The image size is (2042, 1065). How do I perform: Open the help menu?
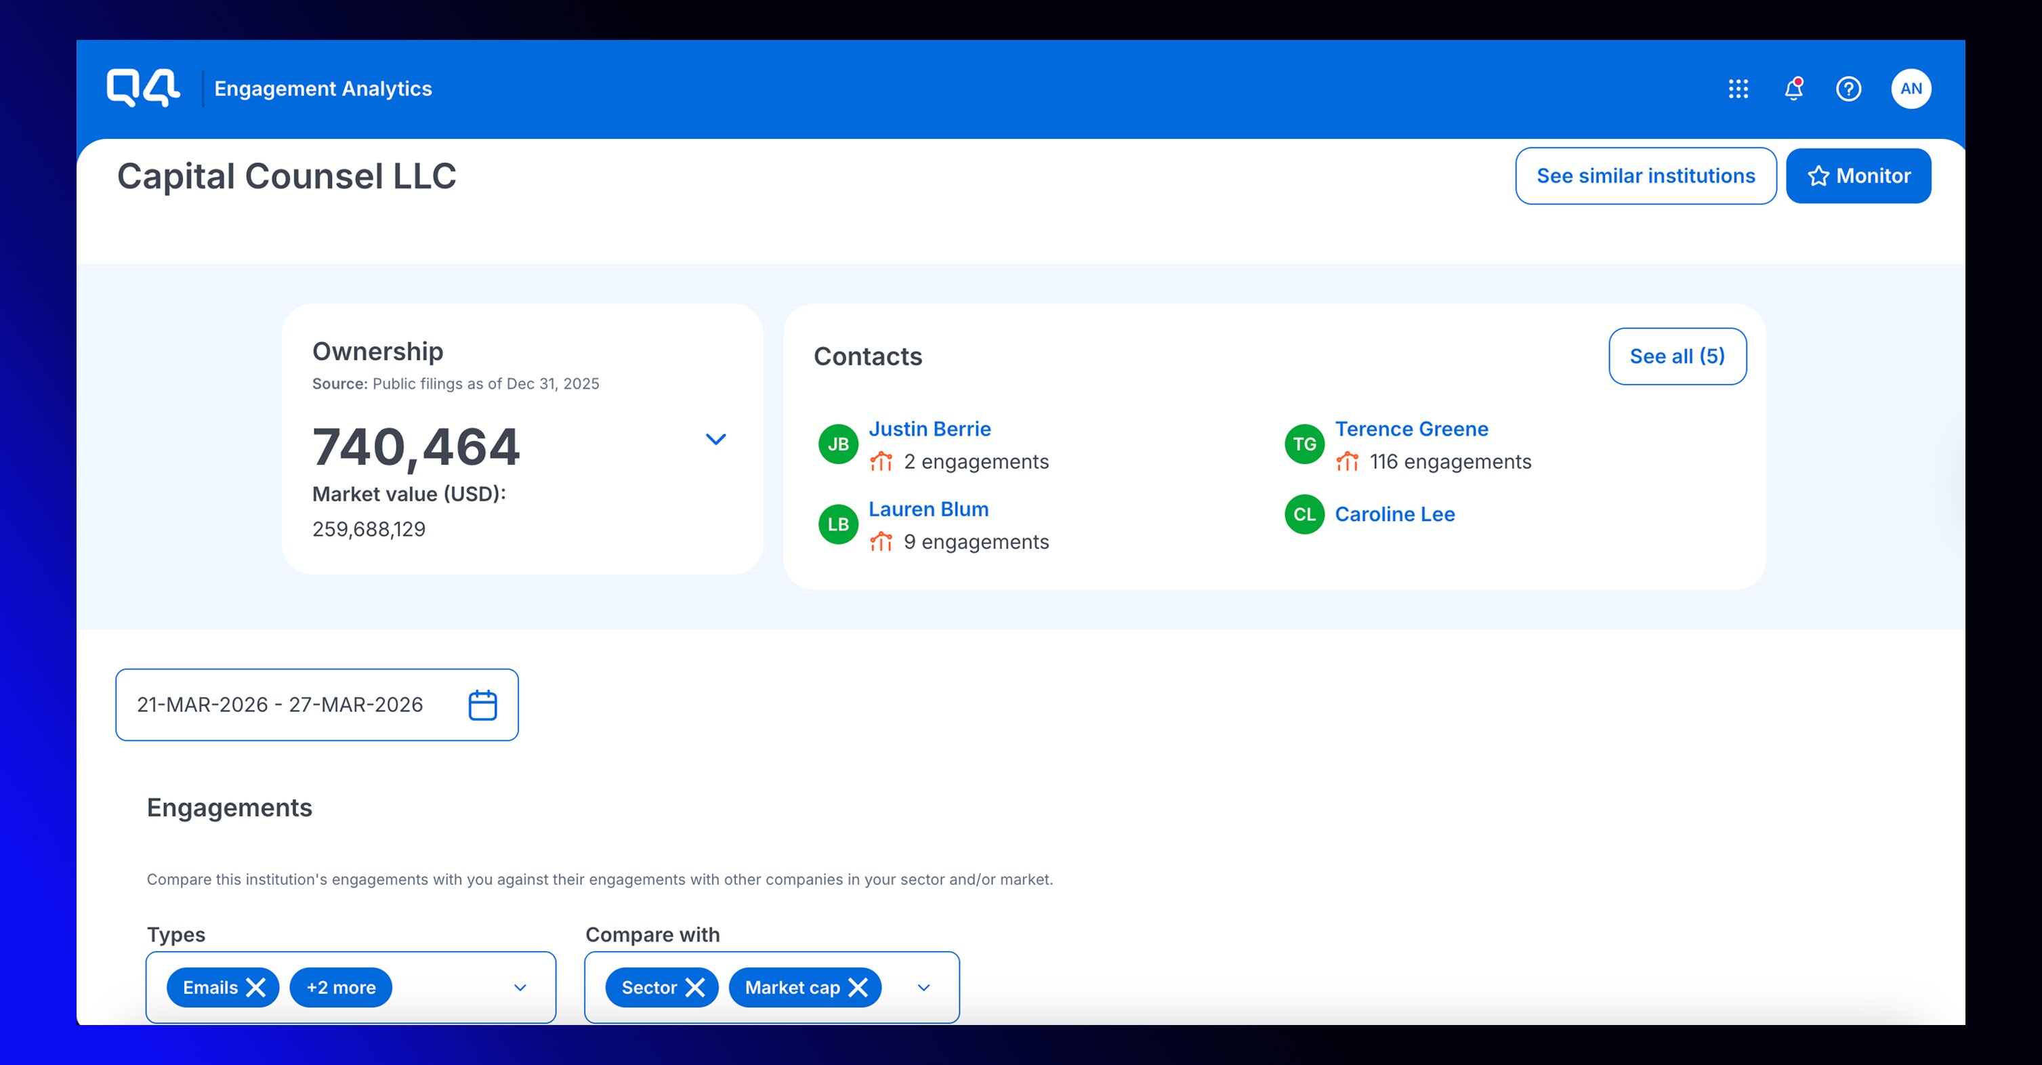tap(1849, 89)
